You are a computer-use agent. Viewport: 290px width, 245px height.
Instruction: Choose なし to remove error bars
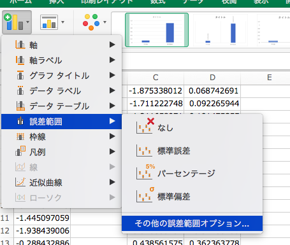192,128
